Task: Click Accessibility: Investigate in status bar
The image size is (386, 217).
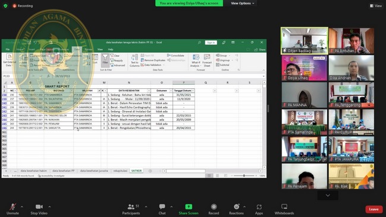Action: 51,175
